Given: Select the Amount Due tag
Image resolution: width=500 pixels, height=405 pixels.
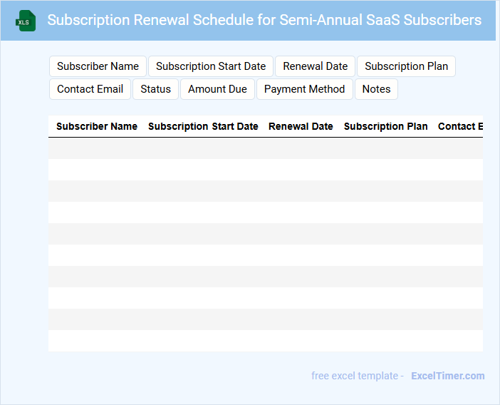Looking at the screenshot, I should pos(217,89).
